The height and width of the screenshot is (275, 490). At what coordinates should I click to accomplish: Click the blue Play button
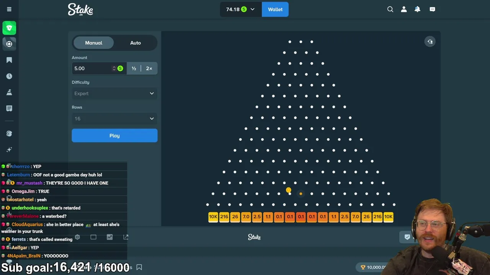(114, 136)
